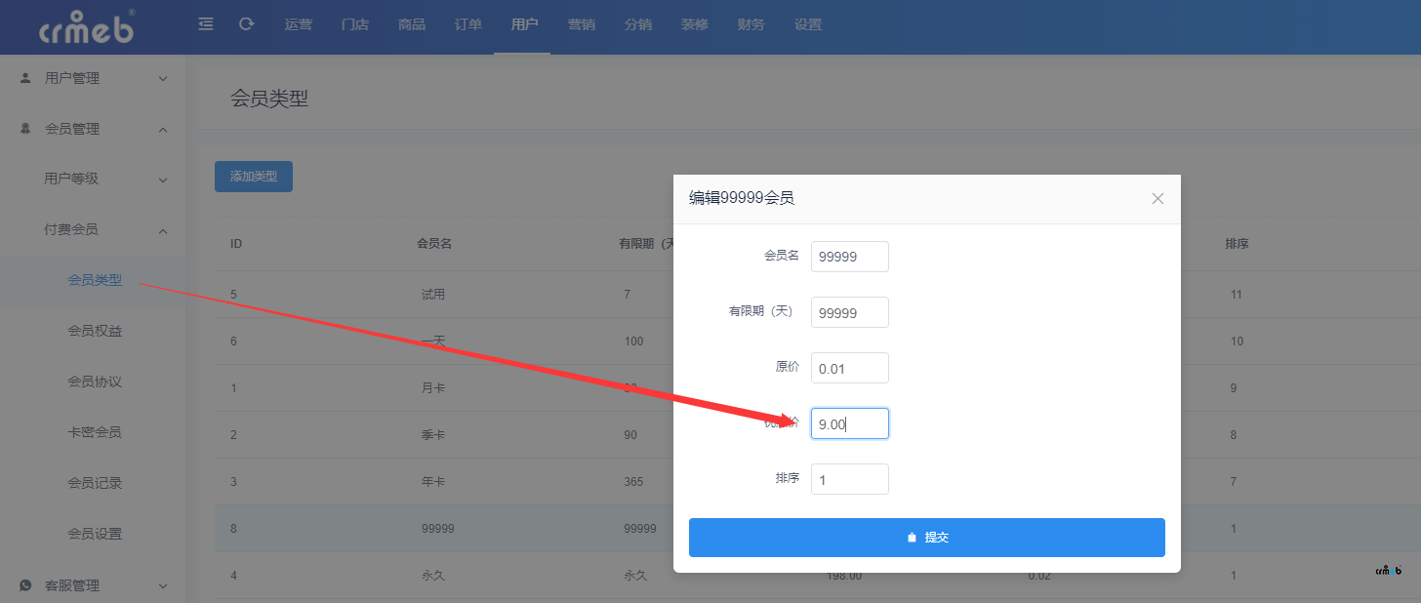Click the 添加类型 button

coord(254,177)
